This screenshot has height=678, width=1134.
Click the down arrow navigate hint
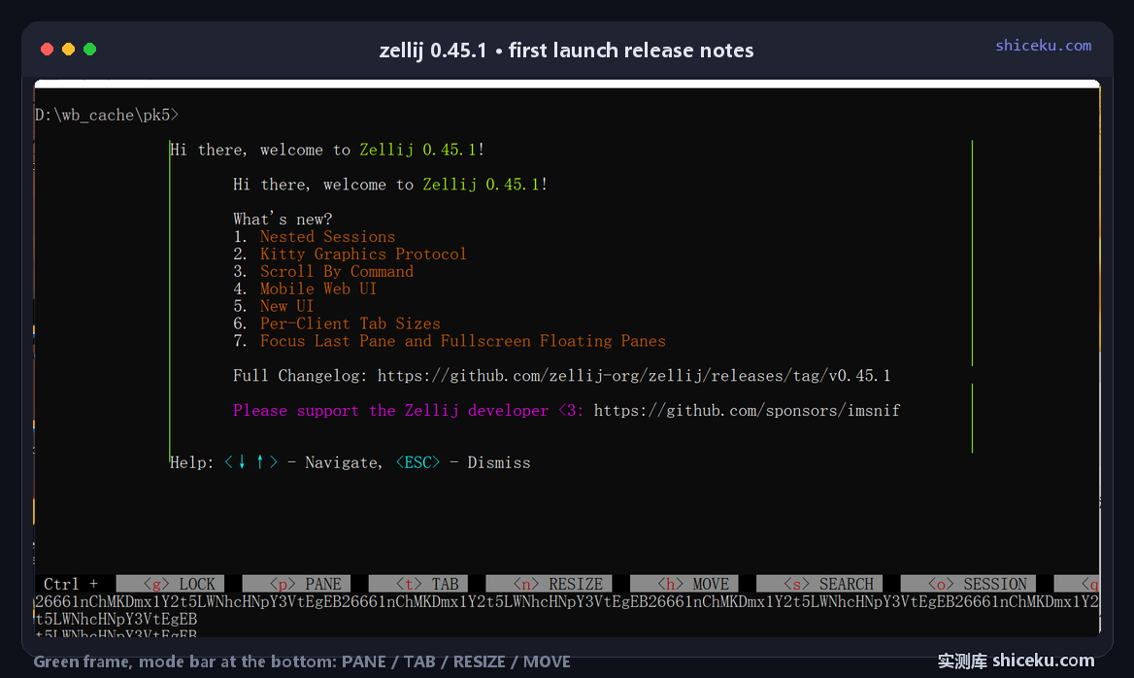(x=242, y=461)
